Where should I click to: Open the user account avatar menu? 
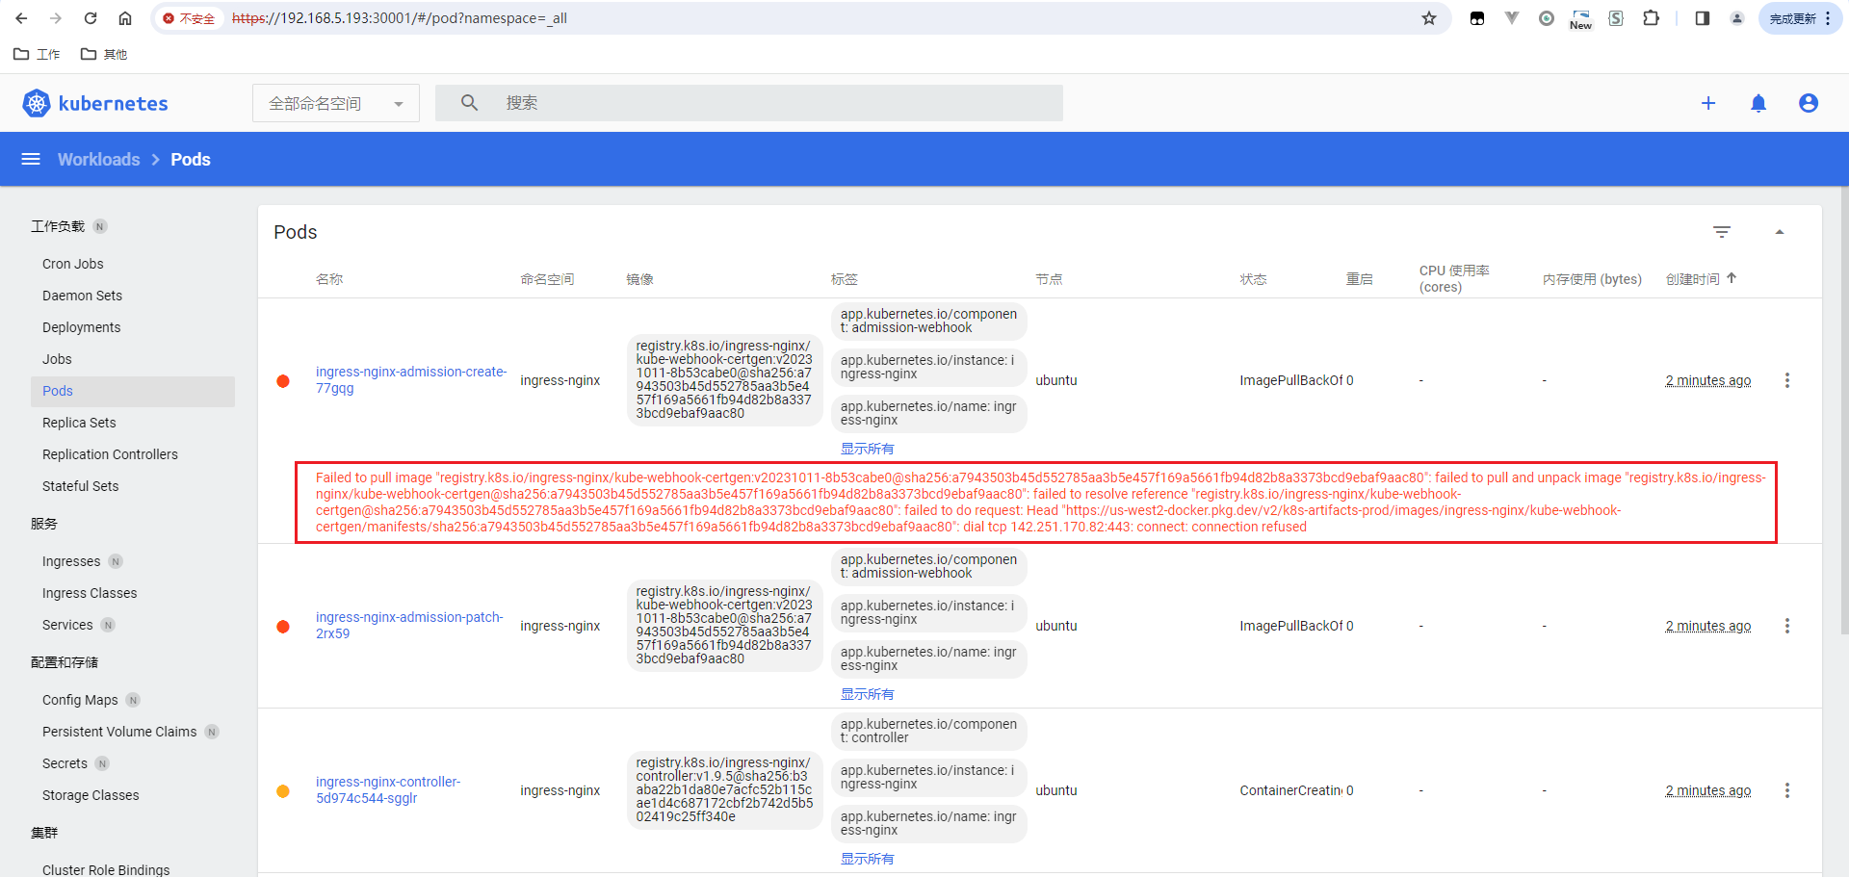click(1809, 103)
